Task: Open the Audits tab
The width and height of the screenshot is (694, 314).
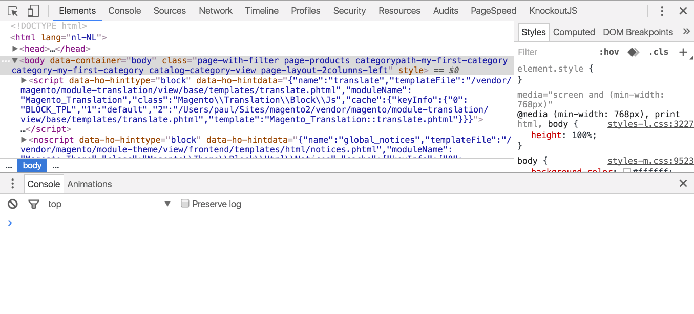Action: click(446, 11)
